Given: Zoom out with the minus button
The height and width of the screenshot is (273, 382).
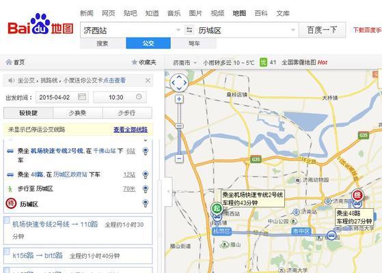Looking at the screenshot, I should (179, 158).
